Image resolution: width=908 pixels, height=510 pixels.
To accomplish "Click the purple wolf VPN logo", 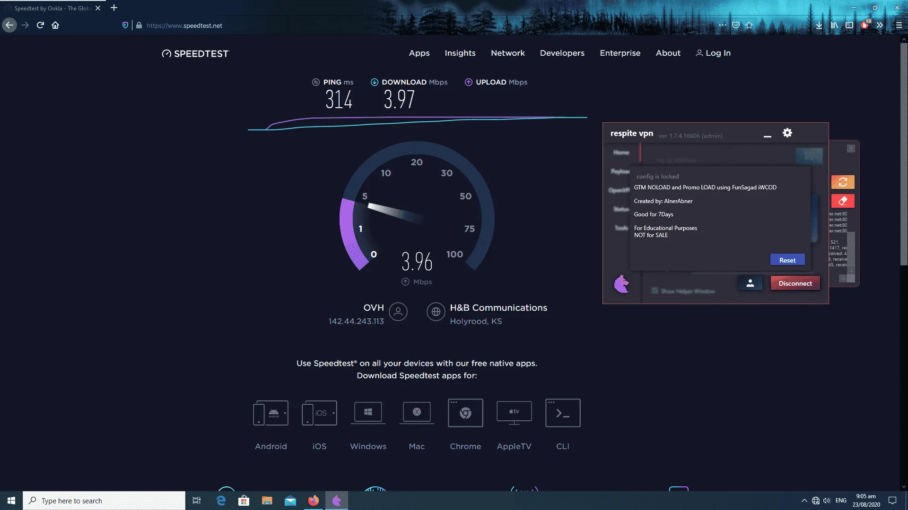I will coord(622,284).
